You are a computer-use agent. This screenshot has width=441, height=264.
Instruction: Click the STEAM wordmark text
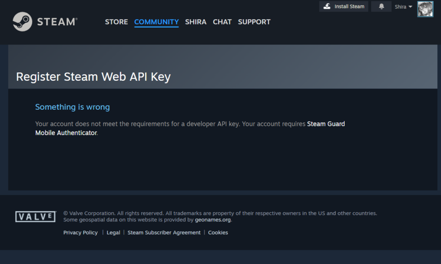click(x=57, y=22)
